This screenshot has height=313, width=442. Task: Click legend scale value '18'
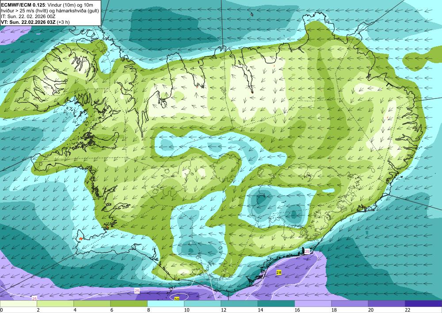(334, 310)
